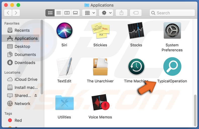Select the Install mac... disk in sidebar
The height and width of the screenshot is (129, 199).
pos(21,87)
